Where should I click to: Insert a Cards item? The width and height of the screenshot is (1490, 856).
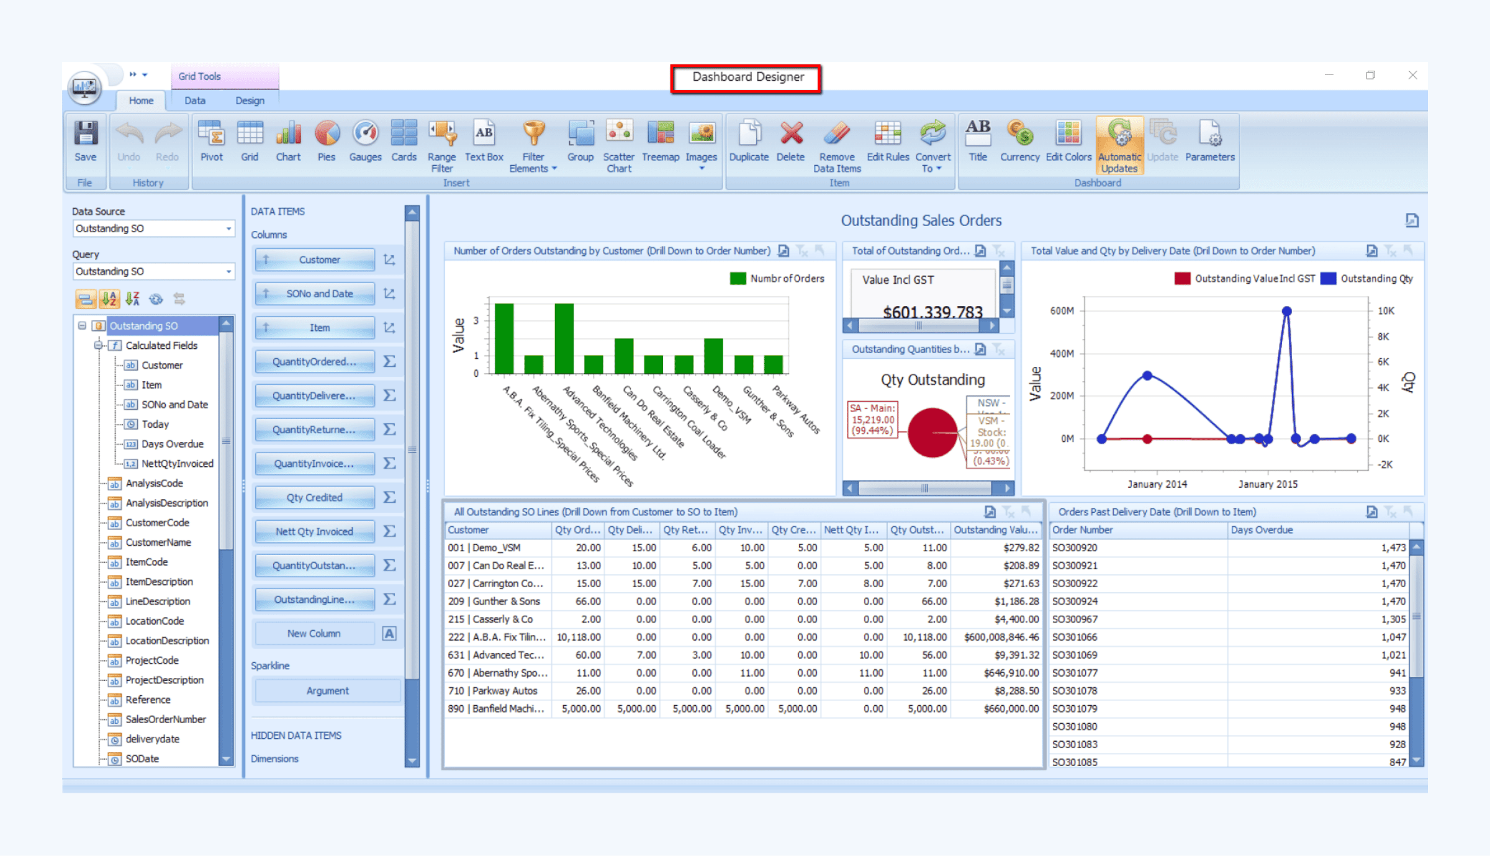coord(404,142)
